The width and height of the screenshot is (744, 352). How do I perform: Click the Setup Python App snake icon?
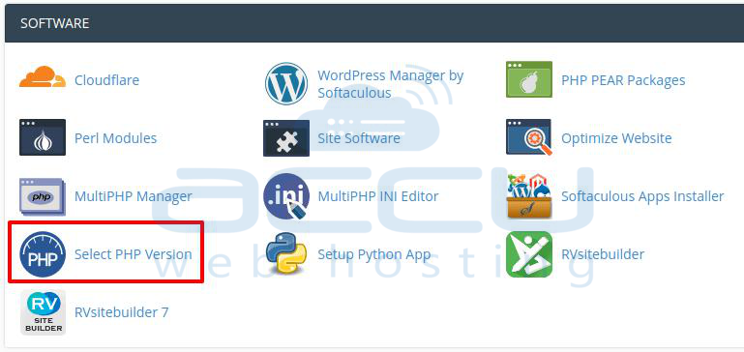click(286, 252)
